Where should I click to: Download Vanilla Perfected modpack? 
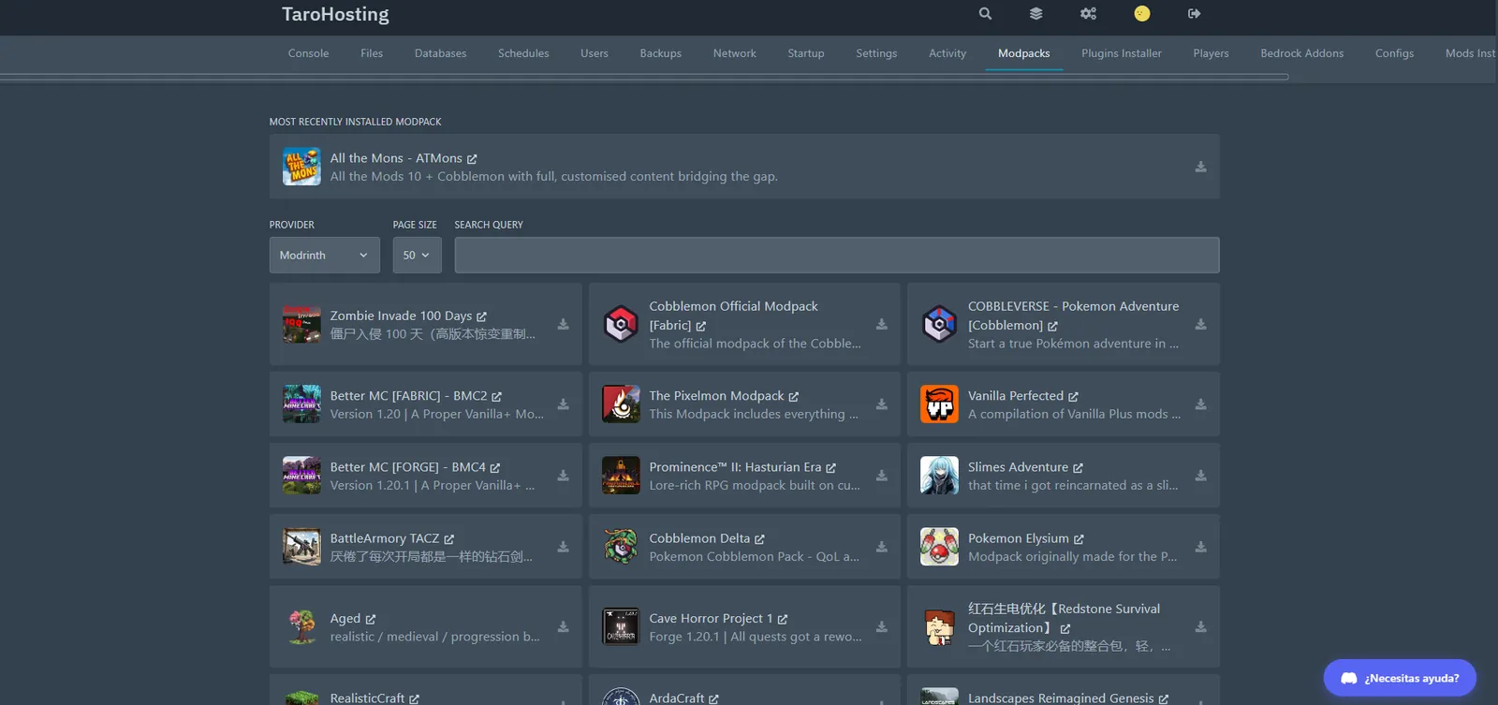click(x=1200, y=404)
